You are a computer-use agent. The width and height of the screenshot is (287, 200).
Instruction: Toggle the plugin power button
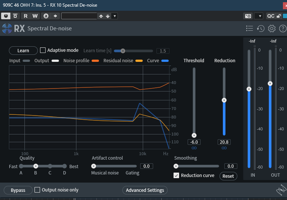[x=6, y=16]
